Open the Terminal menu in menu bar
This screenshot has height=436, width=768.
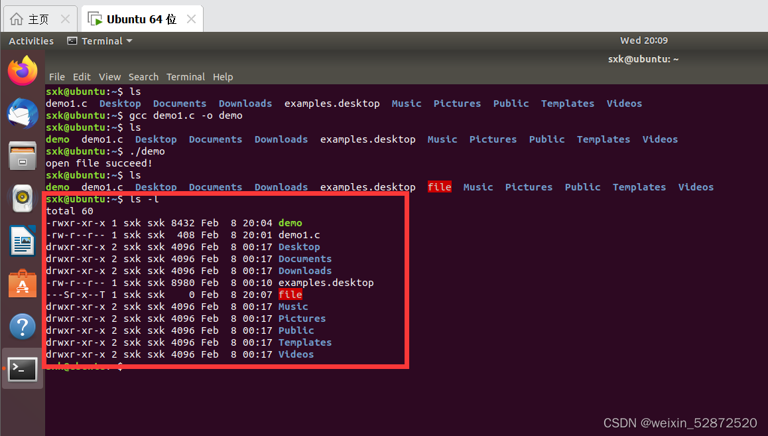(x=186, y=77)
